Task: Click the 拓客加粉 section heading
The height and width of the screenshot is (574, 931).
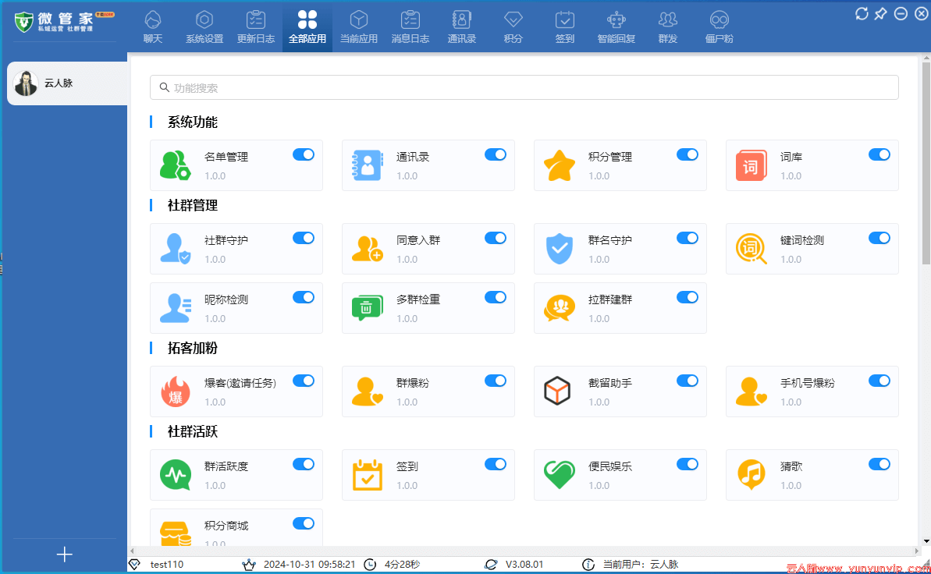Action: pos(193,348)
